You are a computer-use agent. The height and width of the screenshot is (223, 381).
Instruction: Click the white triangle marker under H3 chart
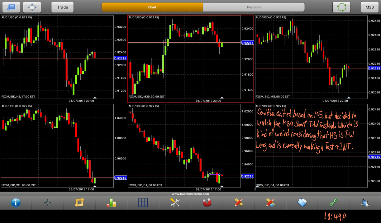(x=94, y=97)
